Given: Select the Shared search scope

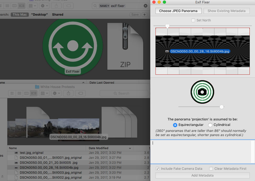Looking at the screenshot, I should click(58, 15).
